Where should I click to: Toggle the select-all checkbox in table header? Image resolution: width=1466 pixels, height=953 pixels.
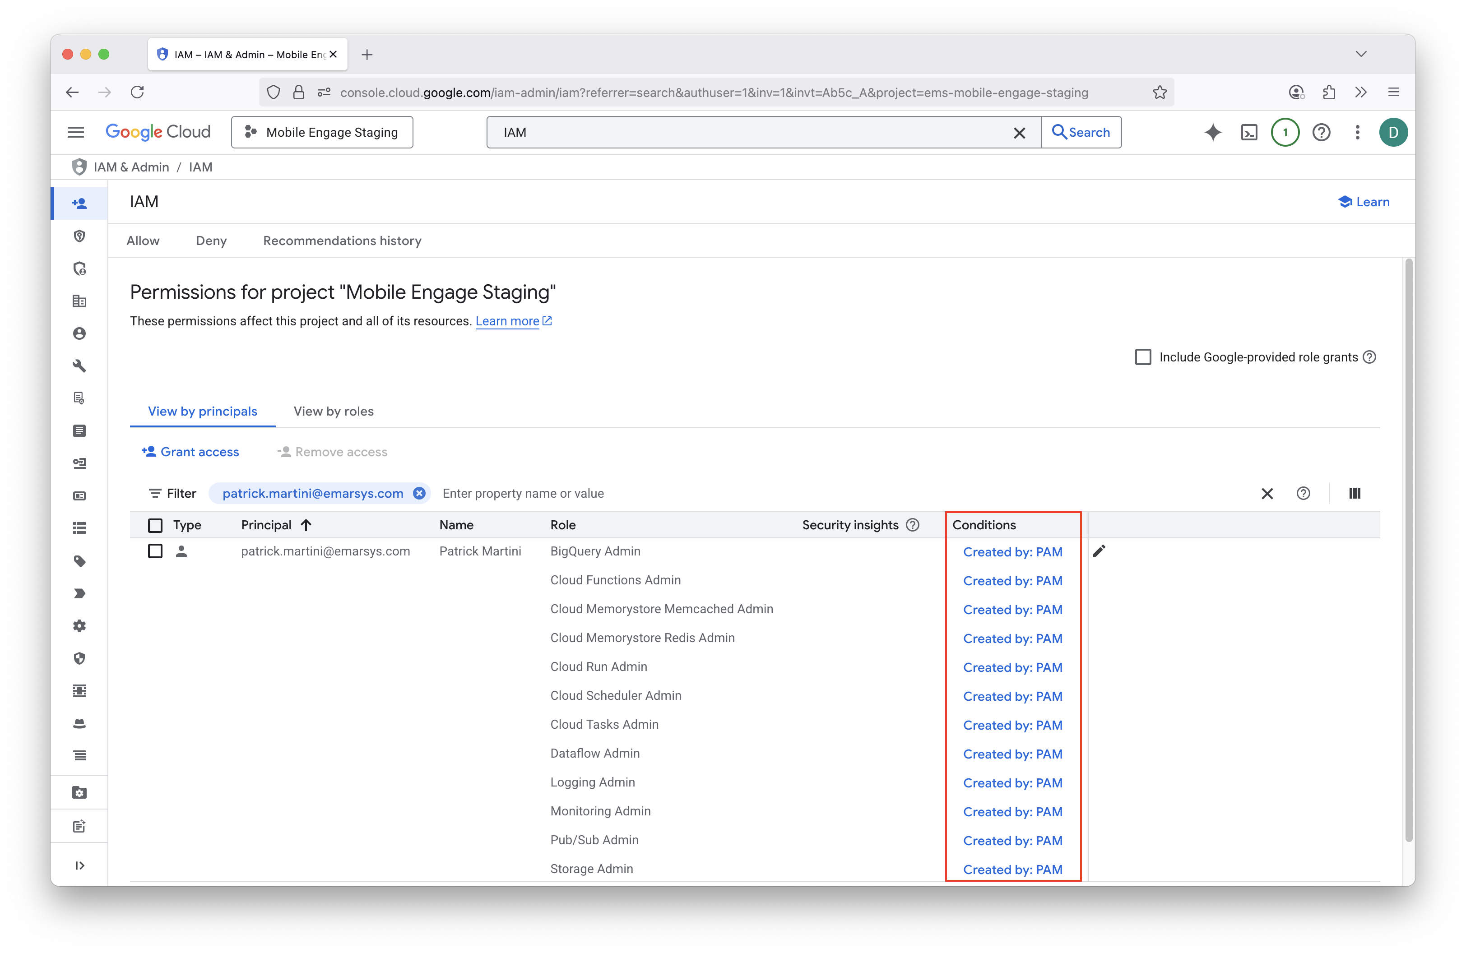155,525
